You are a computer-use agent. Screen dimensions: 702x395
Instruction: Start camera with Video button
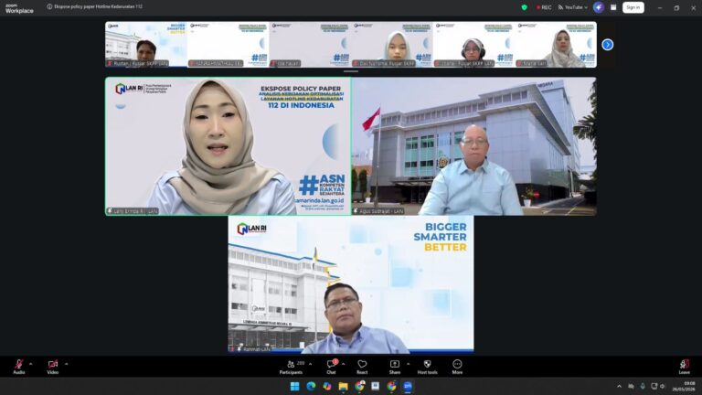(x=53, y=367)
